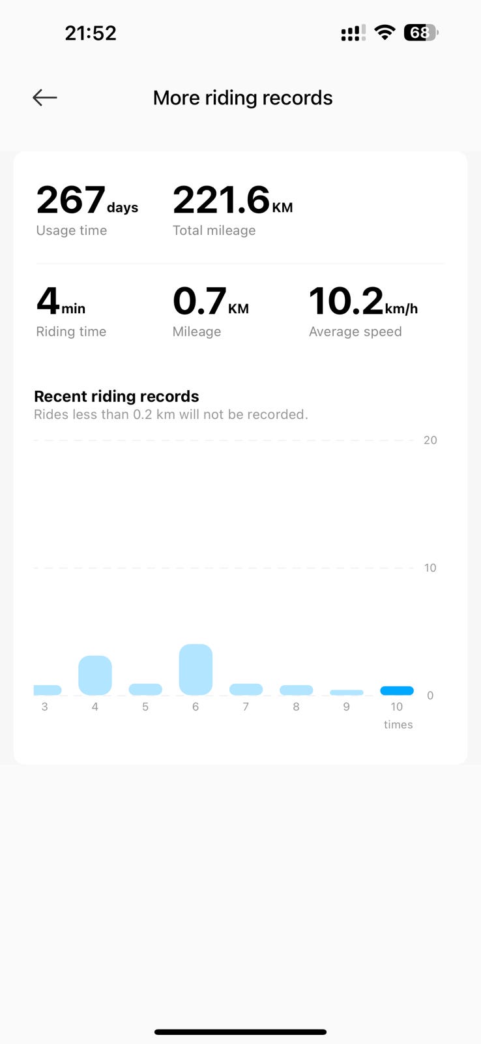Tap the back arrow icon
Viewport: 481px width, 1044px height.
coord(45,98)
